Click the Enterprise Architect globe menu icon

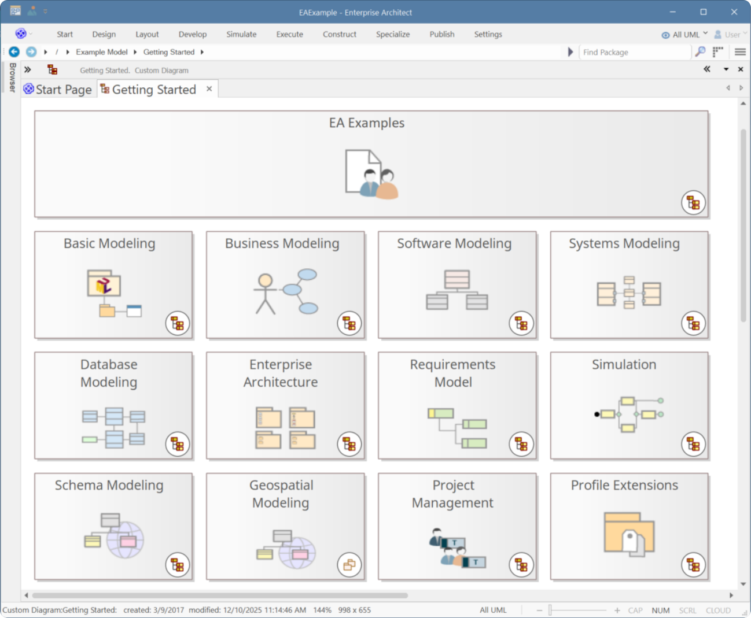[21, 34]
